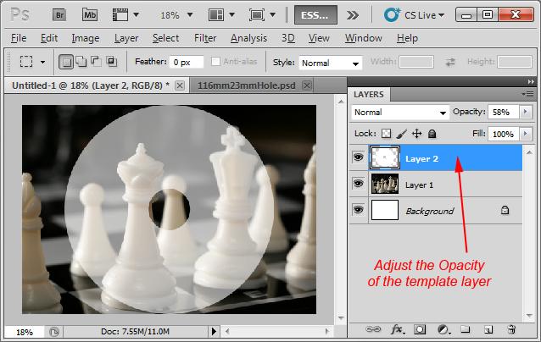541x342 pixels.
Task: Select Layer 1 thumbnail
Action: click(385, 184)
